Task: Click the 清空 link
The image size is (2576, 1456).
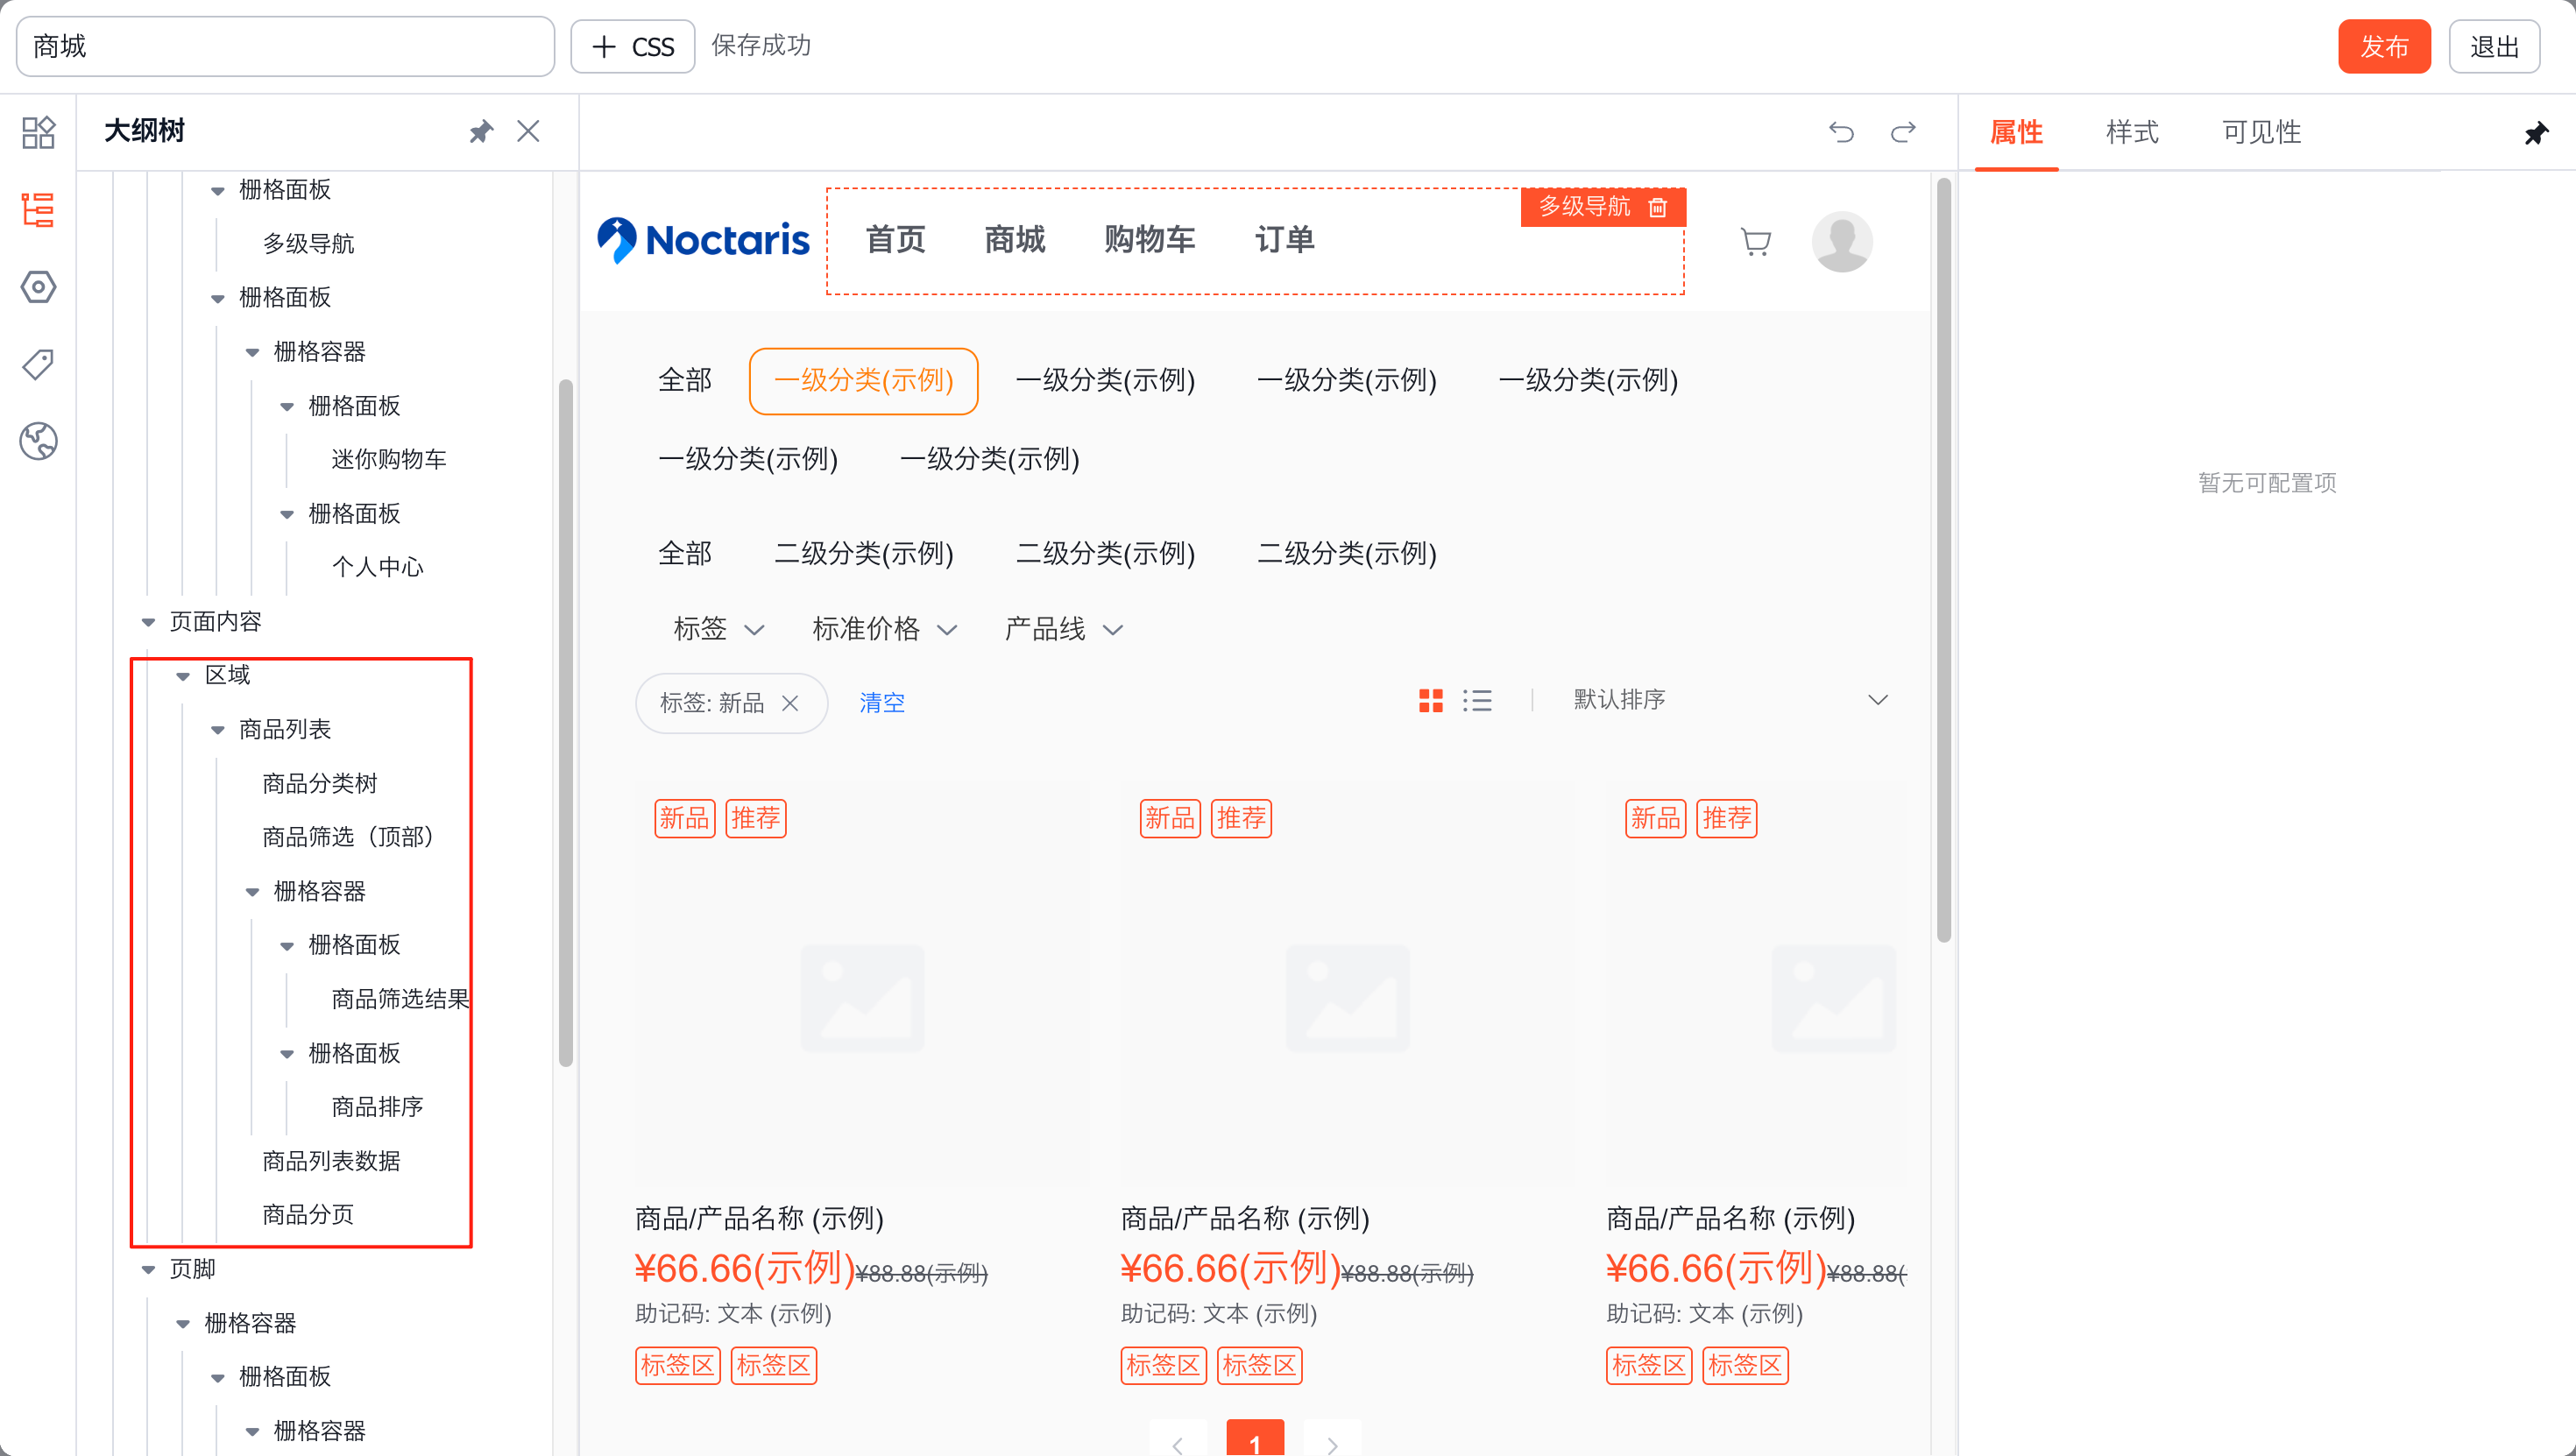Action: [x=881, y=703]
